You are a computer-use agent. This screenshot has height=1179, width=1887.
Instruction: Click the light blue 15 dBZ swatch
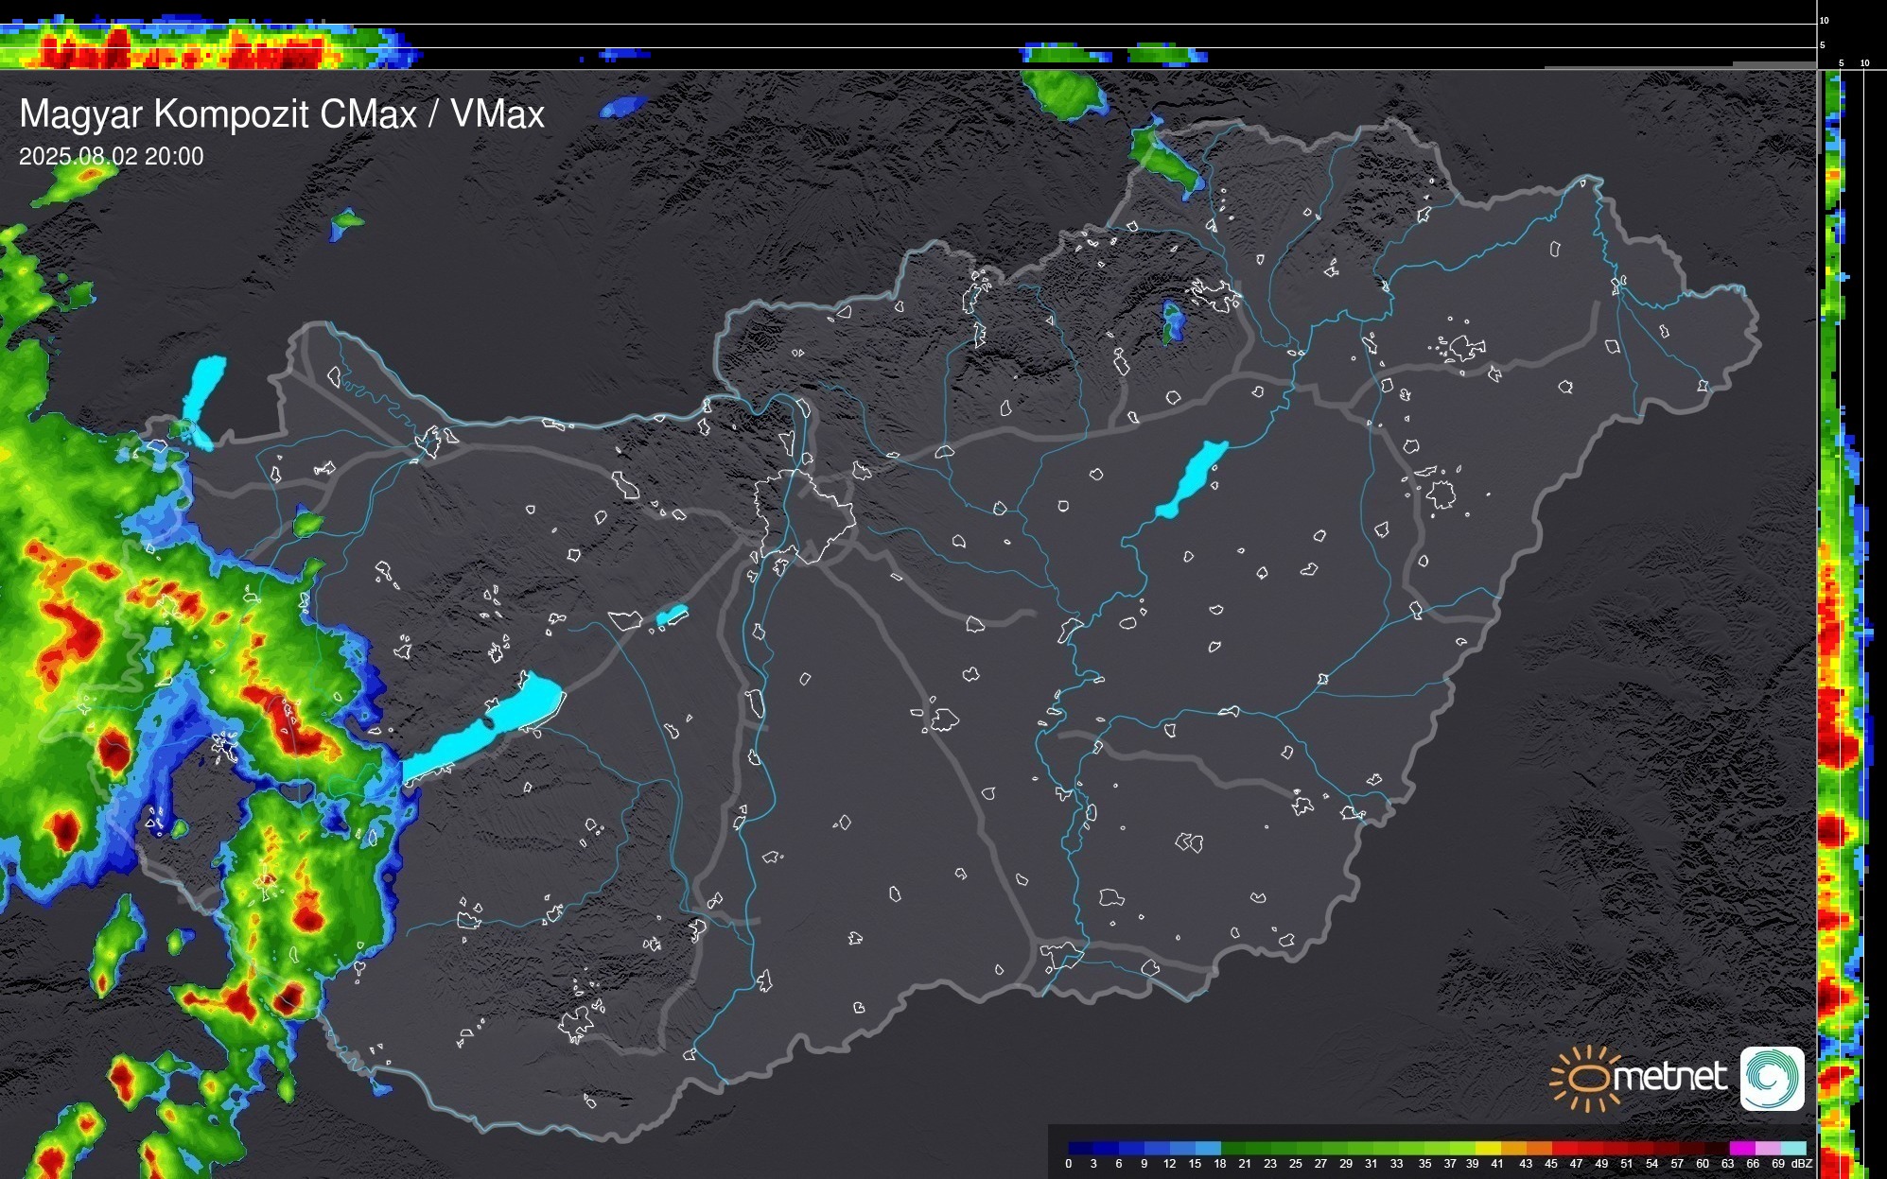coord(1208,1148)
